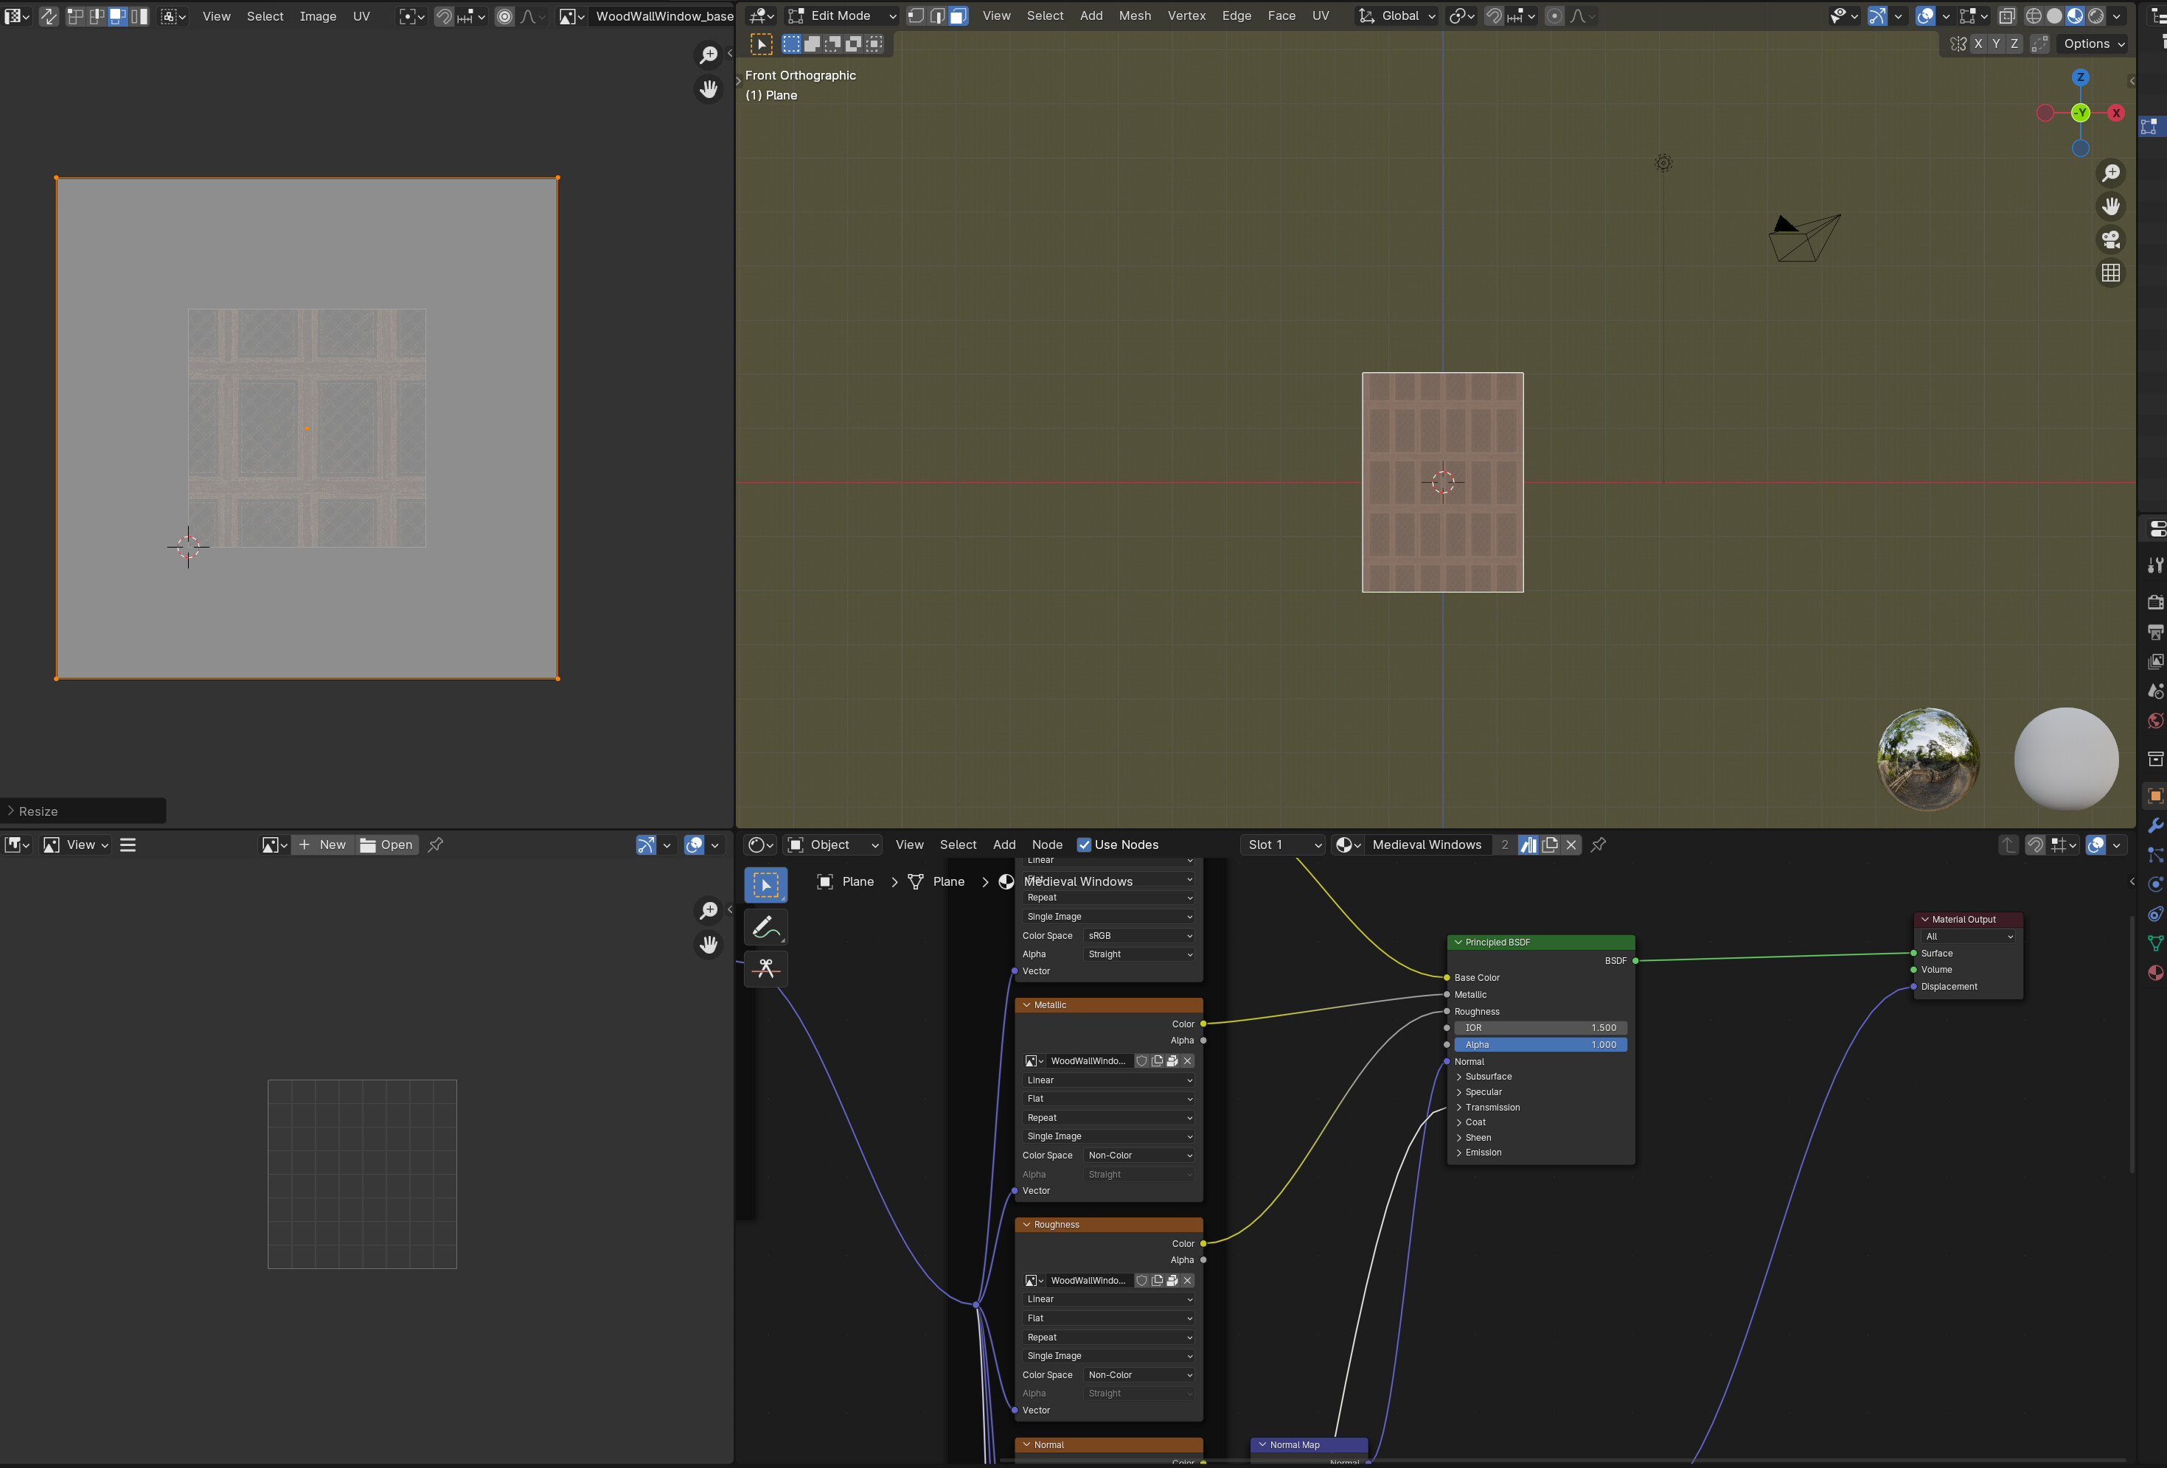Switch orthographic/perspective grid icon in viewport
2167x1468 pixels.
2111,273
